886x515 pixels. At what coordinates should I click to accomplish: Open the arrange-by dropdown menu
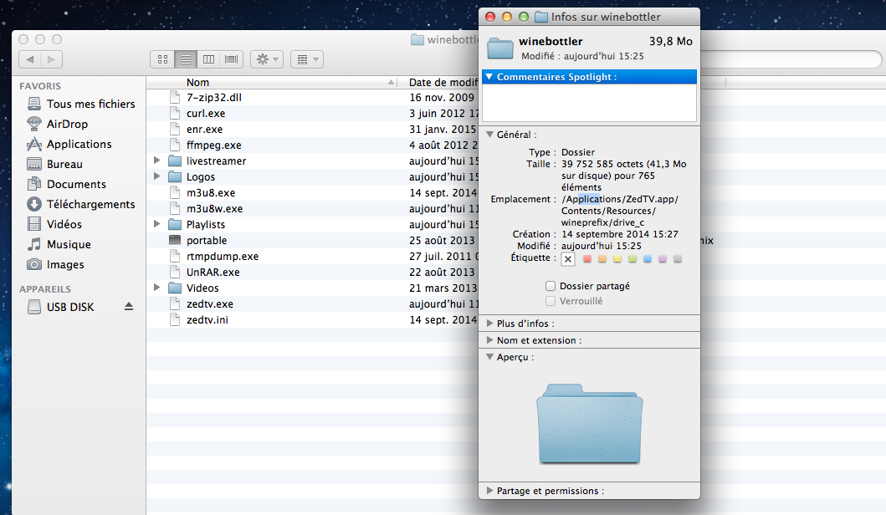[x=307, y=59]
